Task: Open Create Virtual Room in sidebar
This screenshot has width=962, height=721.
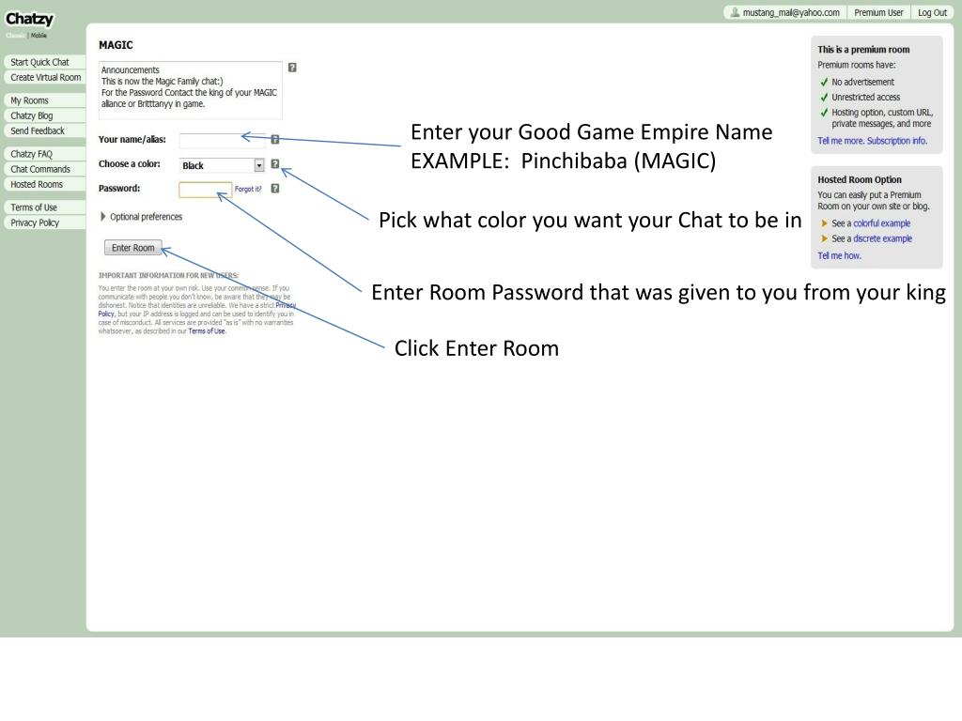Action: (44, 77)
